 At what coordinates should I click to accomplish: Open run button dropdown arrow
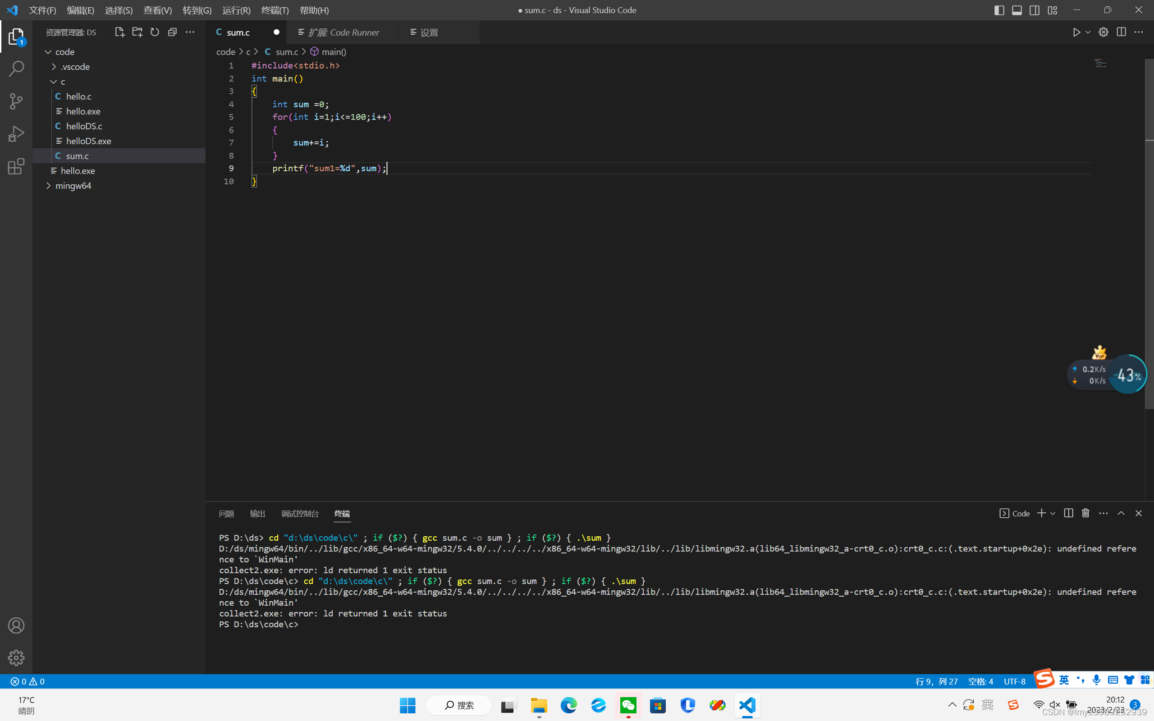click(1088, 32)
